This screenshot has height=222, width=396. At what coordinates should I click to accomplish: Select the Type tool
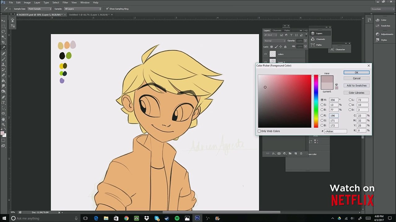click(3, 103)
